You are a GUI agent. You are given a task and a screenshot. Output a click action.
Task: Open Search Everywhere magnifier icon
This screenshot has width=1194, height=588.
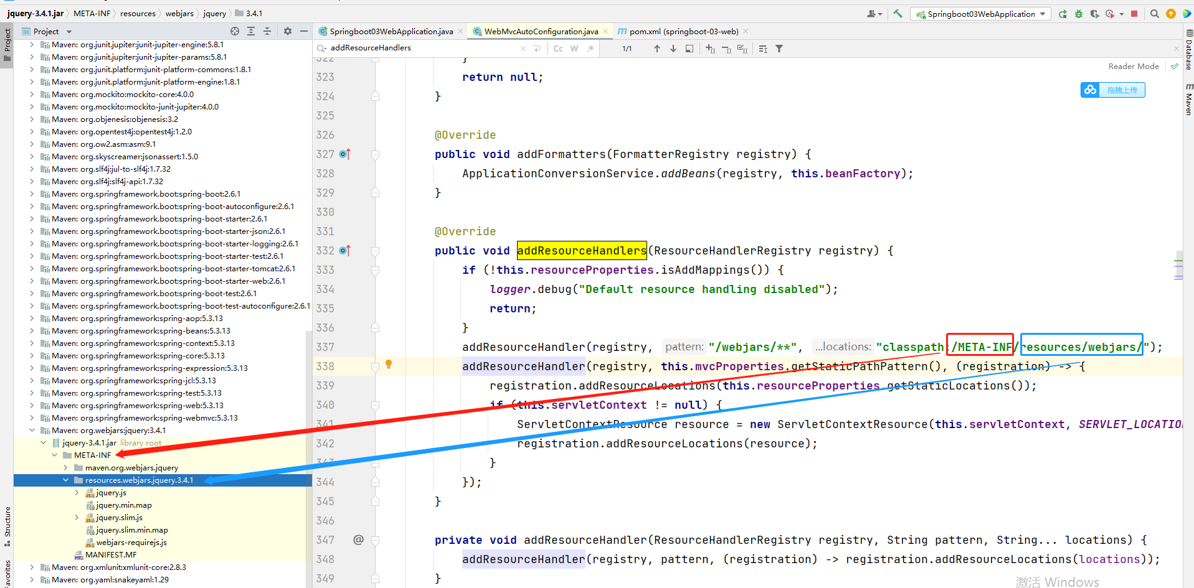click(x=1155, y=14)
